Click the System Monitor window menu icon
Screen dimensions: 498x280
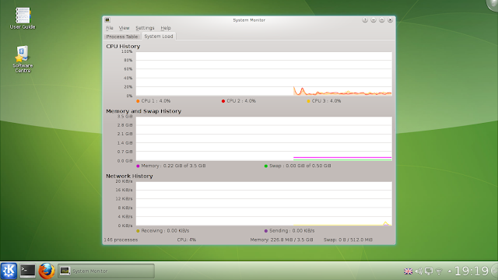(x=107, y=20)
